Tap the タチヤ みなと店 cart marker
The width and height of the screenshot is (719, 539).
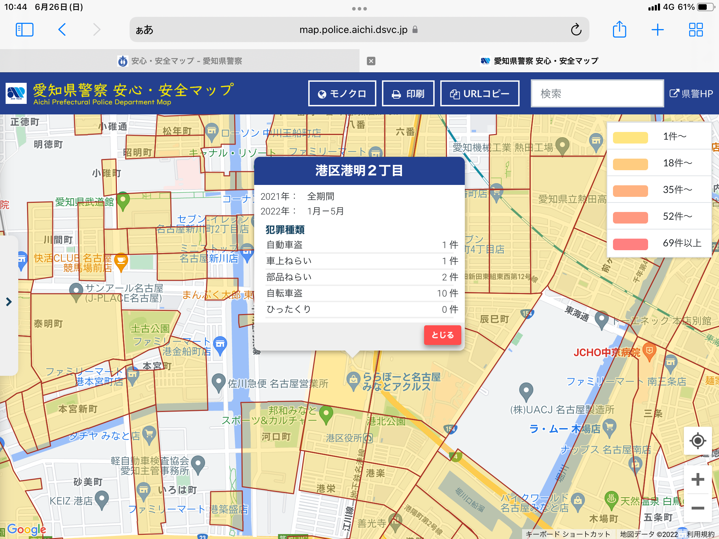pos(149,435)
